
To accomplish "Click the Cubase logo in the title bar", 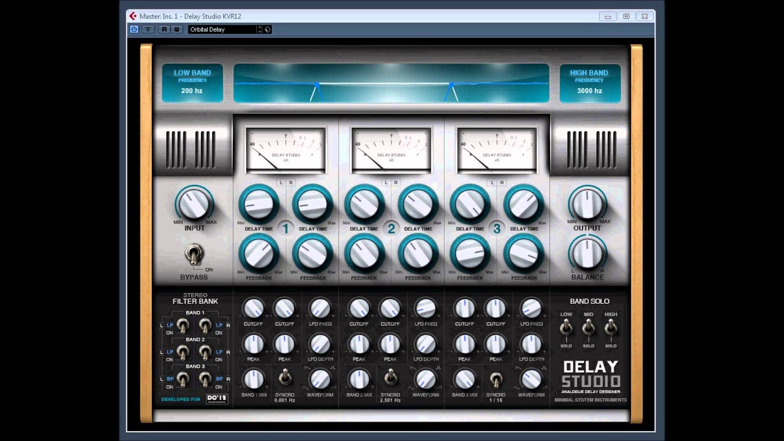I will [133, 16].
